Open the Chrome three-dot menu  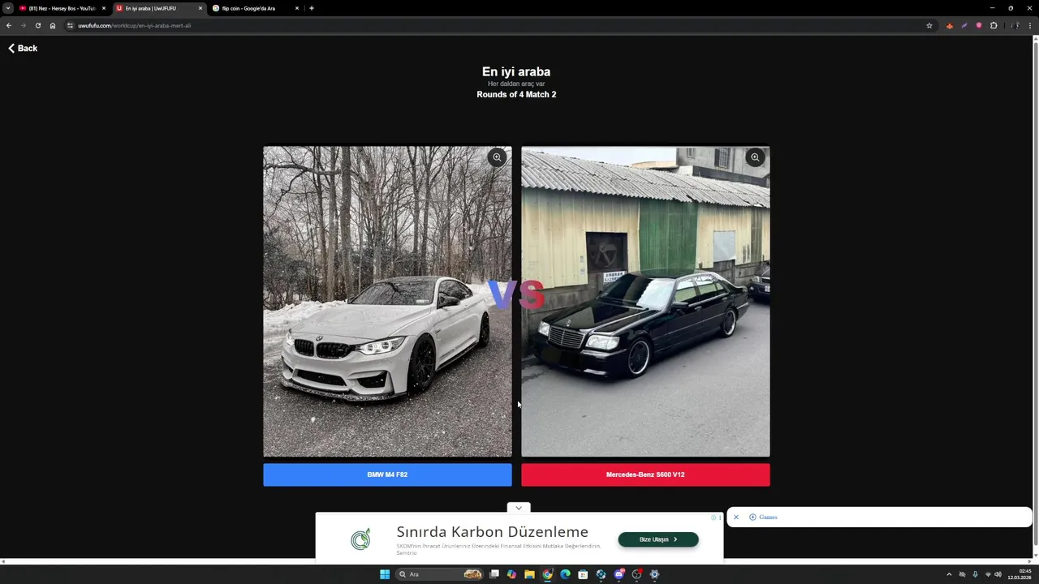coord(1030,25)
